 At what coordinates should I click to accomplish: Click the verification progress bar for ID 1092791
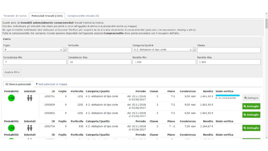pyautogui.click(x=228, y=95)
